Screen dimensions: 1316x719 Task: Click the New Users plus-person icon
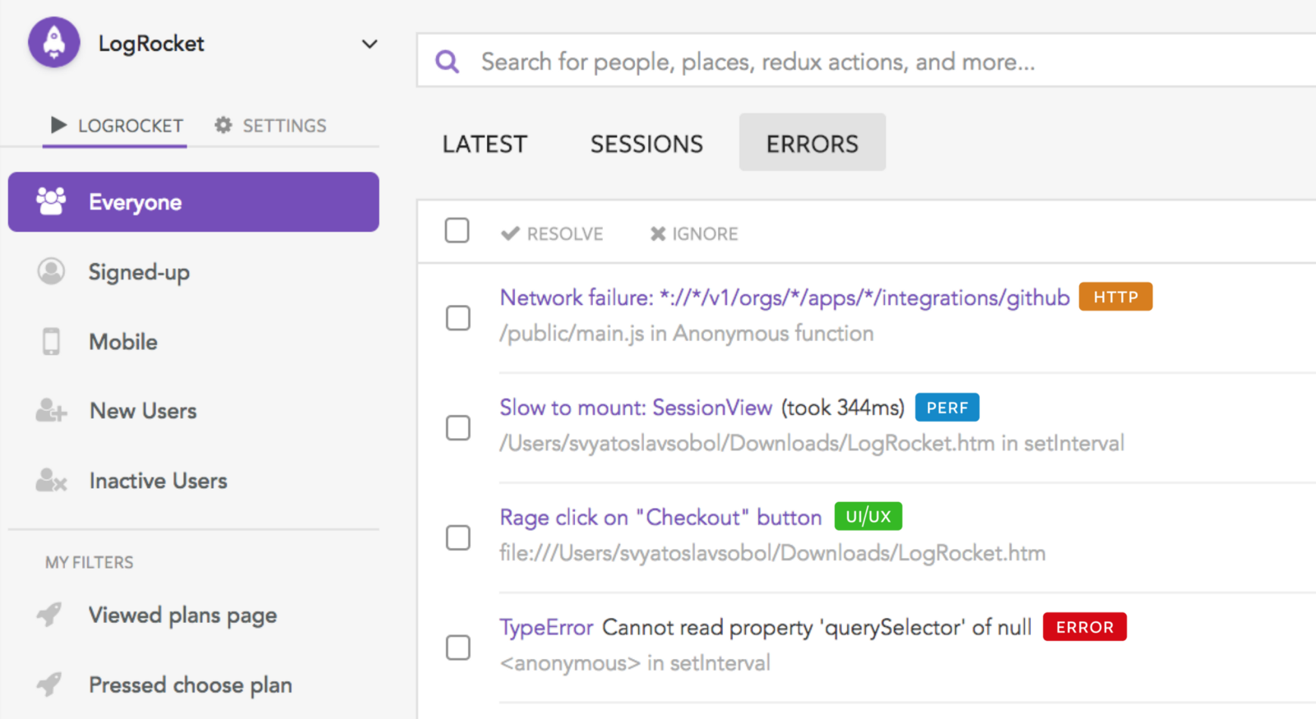coord(51,410)
